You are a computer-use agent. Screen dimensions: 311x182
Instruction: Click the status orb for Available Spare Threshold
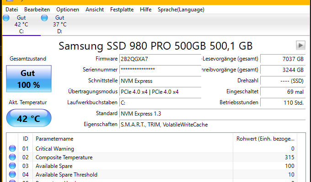12,175
